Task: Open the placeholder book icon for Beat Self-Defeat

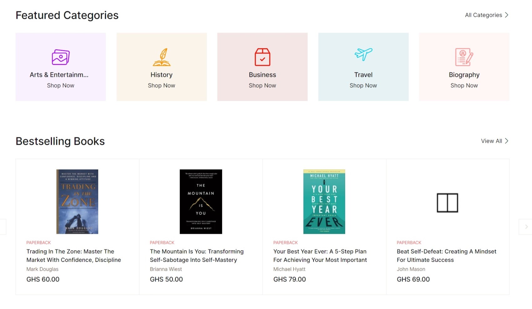Action: [448, 203]
